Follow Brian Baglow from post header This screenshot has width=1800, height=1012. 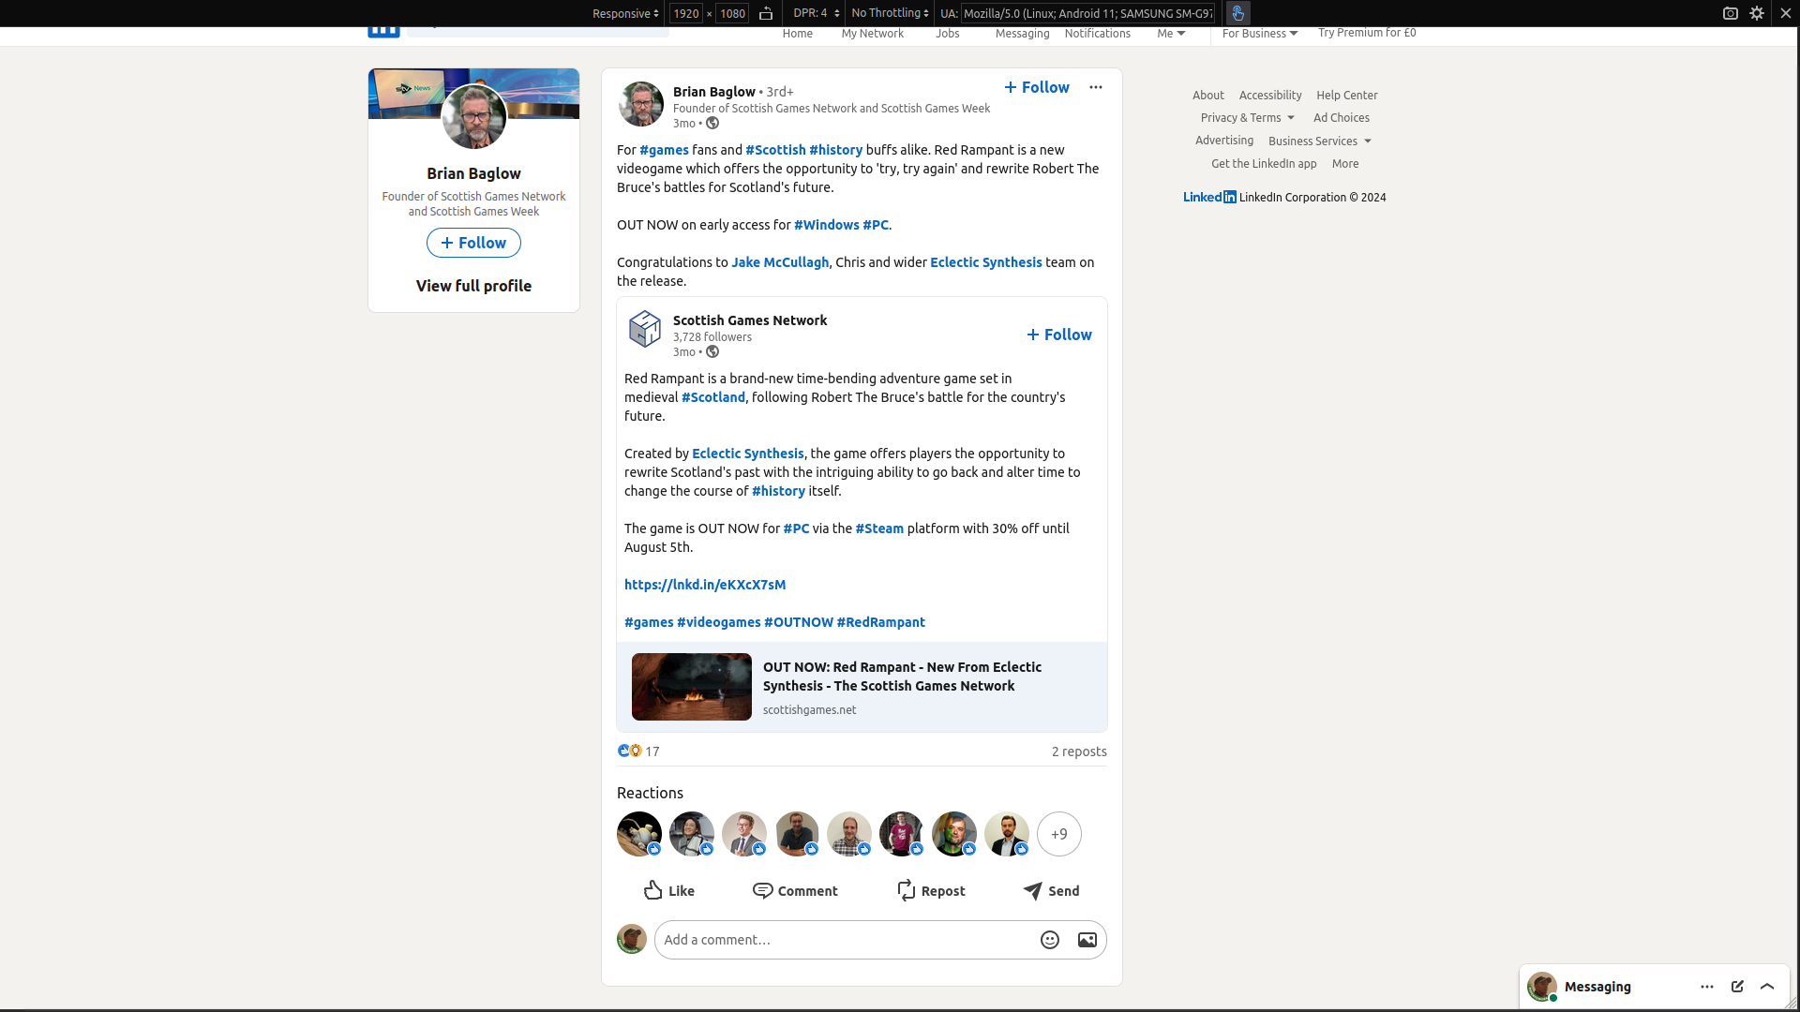[x=1037, y=87]
